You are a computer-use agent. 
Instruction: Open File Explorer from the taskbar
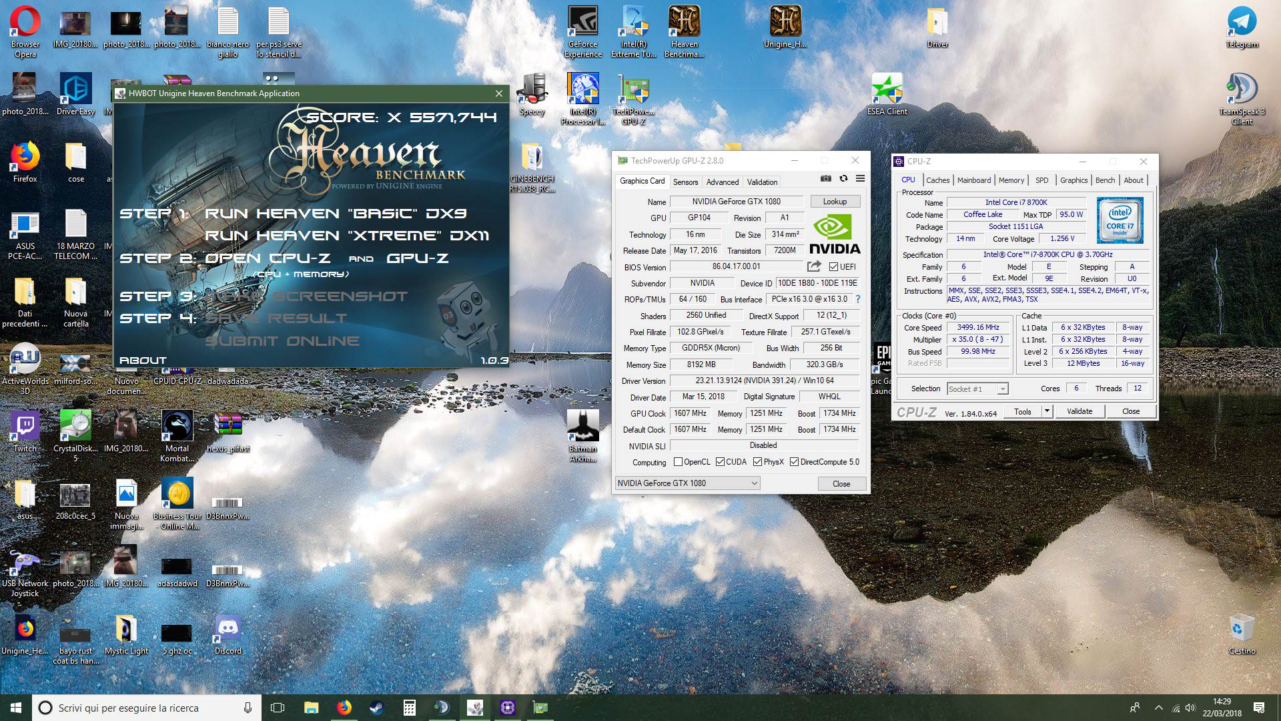(311, 708)
